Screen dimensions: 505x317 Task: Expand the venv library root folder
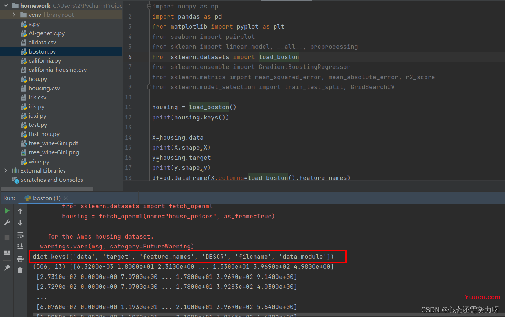point(14,15)
